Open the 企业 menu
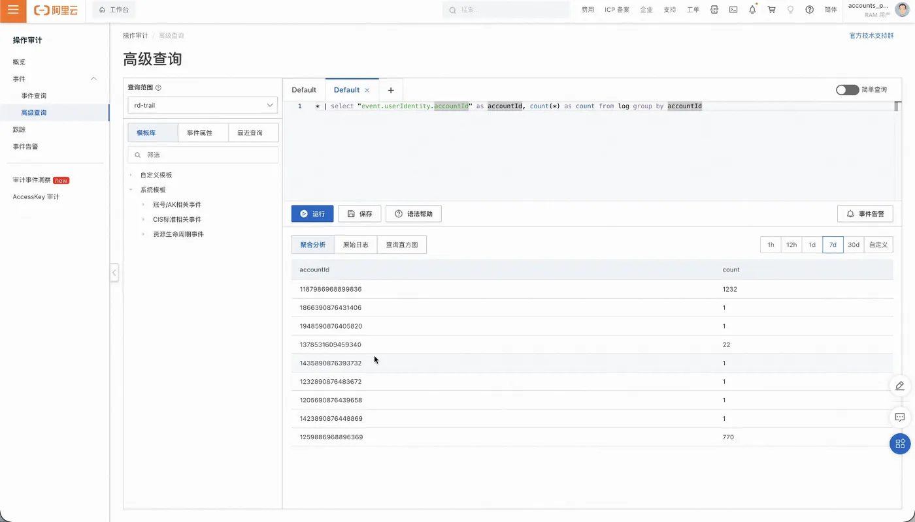This screenshot has height=522, width=915. (646, 10)
